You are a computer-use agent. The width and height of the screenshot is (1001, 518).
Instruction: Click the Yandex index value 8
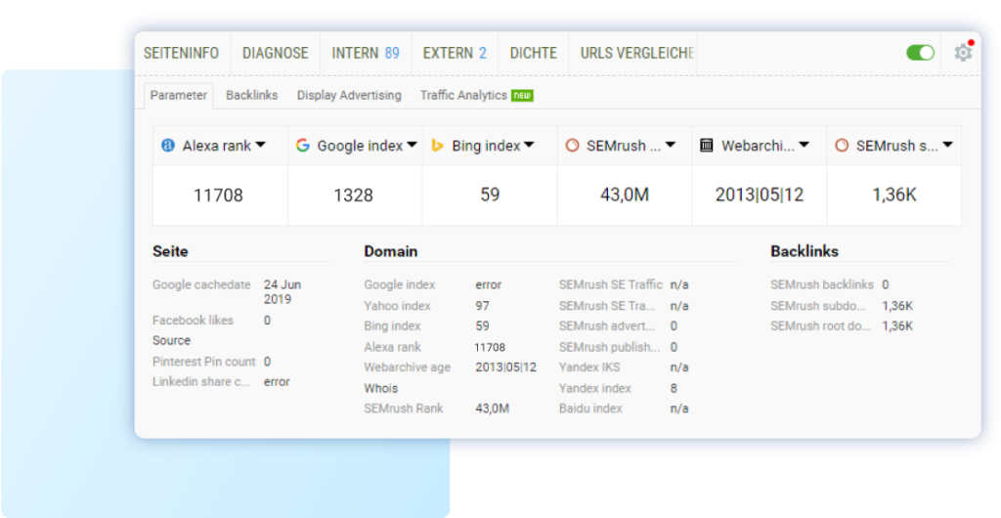tap(674, 389)
